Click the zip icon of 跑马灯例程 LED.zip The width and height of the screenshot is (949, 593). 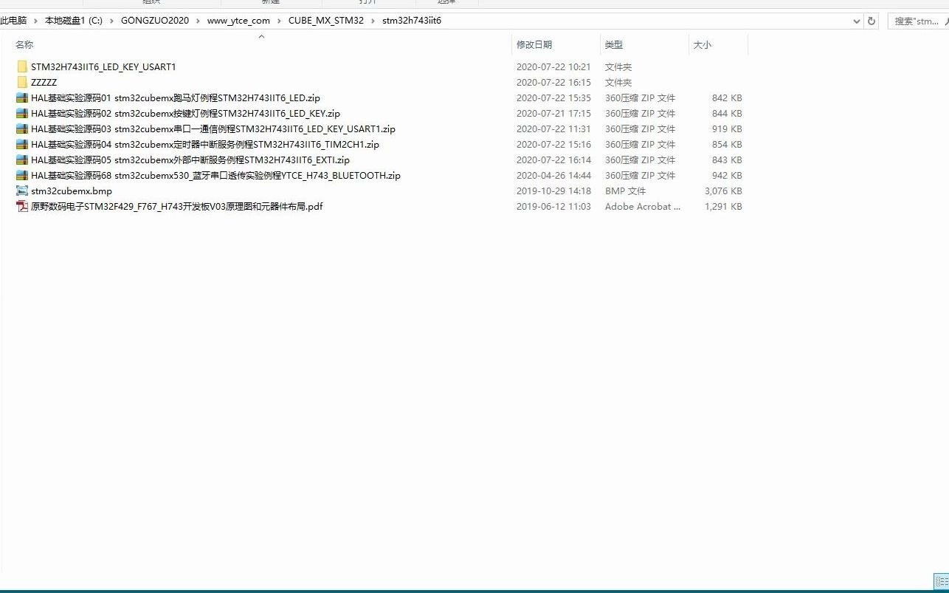22,98
